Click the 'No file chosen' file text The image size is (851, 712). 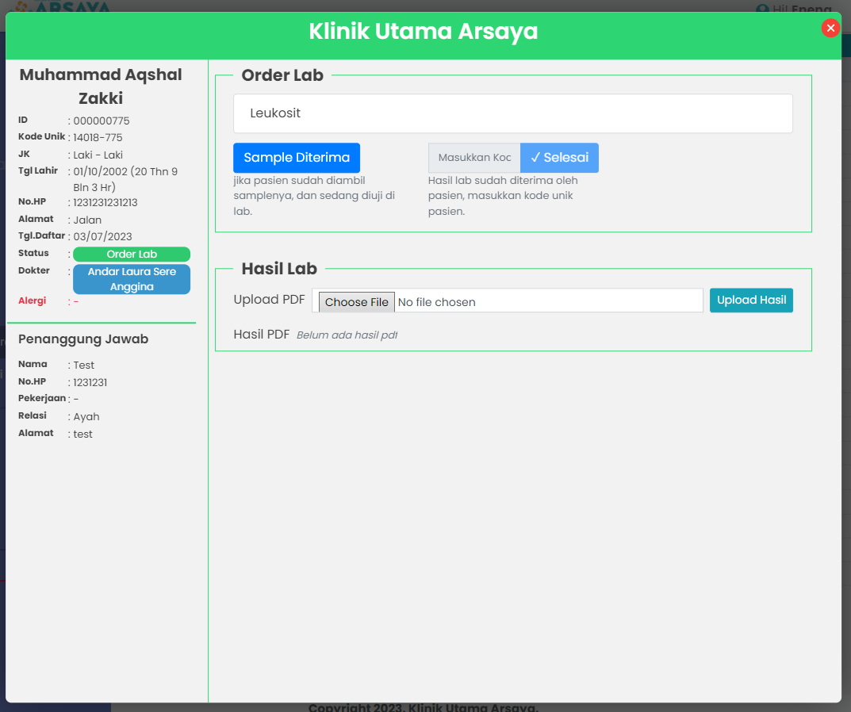pyautogui.click(x=436, y=302)
